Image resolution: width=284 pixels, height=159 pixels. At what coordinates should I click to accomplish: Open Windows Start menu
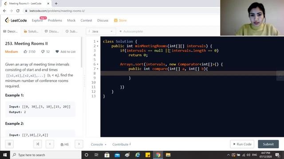[5, 155]
